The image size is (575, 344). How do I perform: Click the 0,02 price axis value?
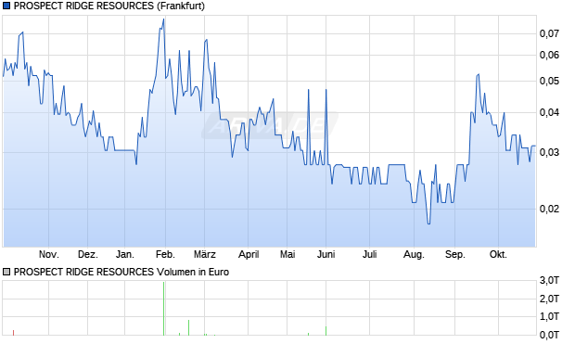[549, 209]
